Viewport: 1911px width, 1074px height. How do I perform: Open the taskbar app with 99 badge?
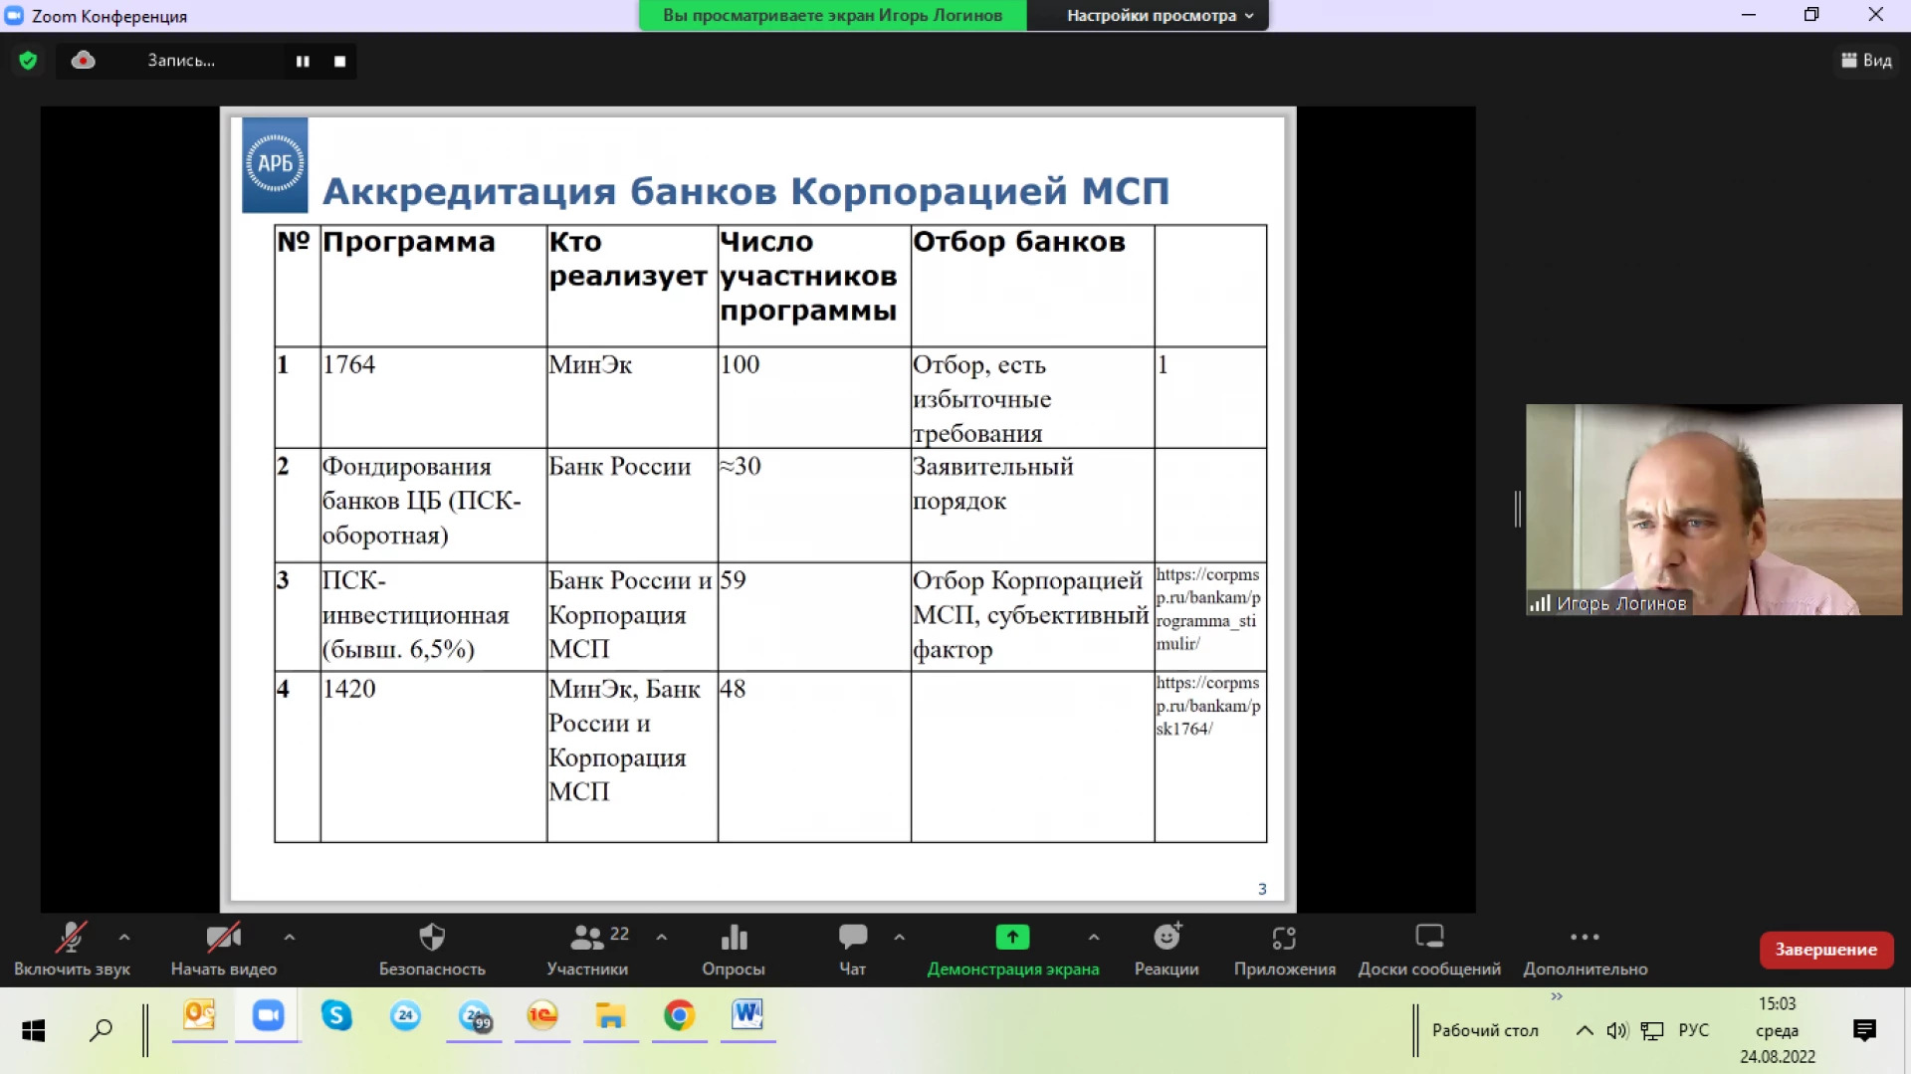475,1016
